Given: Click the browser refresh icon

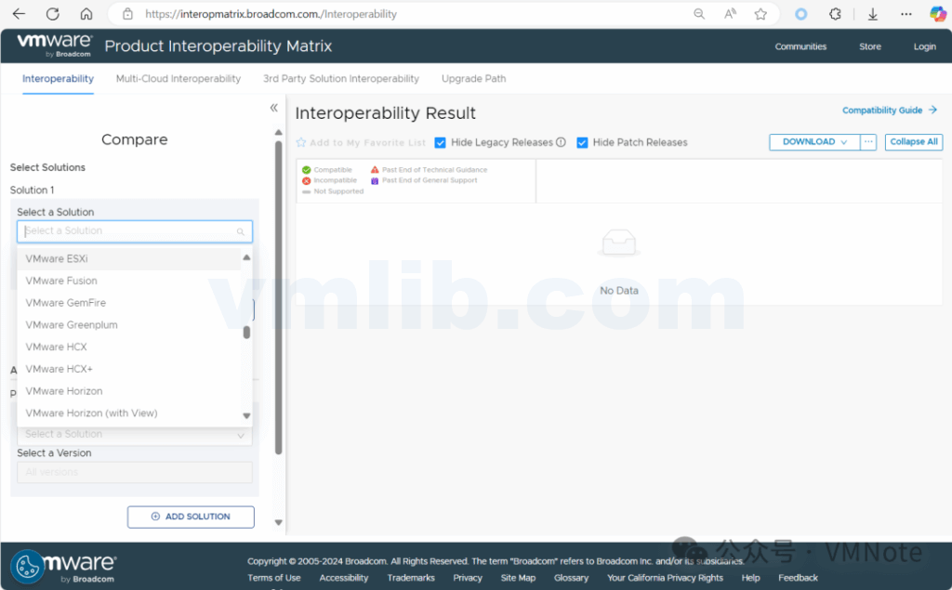Looking at the screenshot, I should tap(52, 14).
